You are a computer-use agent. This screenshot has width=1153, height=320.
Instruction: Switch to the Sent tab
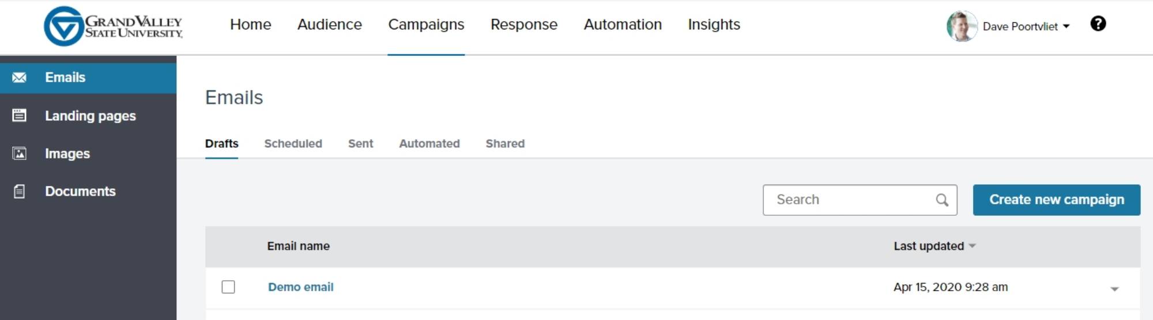[360, 143]
